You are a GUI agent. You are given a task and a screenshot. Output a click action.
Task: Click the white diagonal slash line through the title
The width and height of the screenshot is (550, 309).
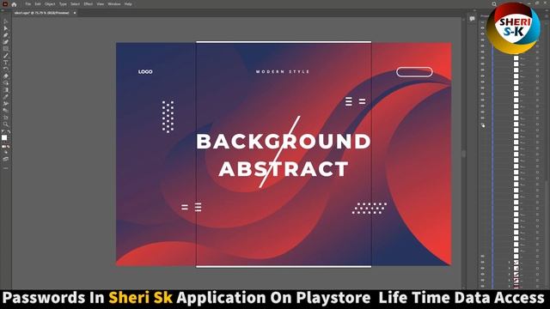click(x=279, y=152)
